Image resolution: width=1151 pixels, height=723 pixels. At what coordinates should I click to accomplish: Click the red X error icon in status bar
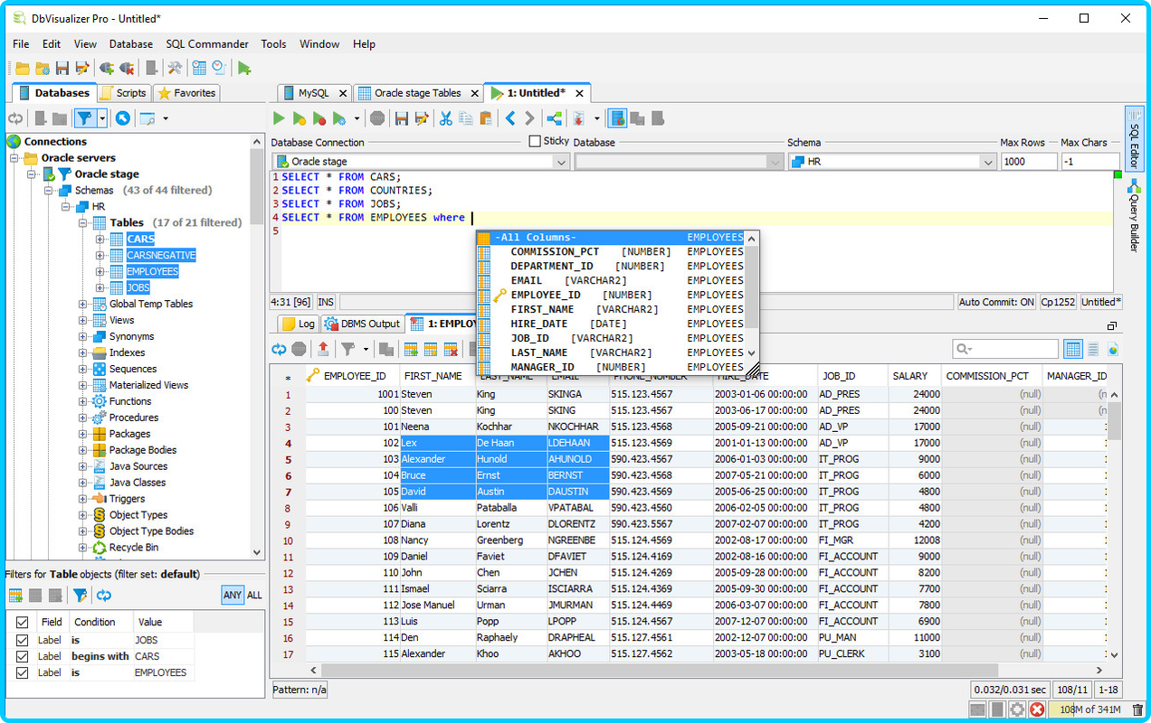pos(1037,710)
